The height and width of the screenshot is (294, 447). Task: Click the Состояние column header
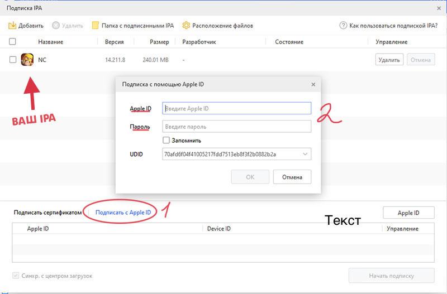289,42
